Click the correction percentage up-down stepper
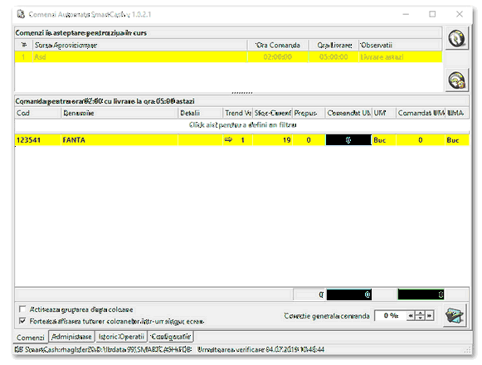482x365 pixels. tap(420, 316)
